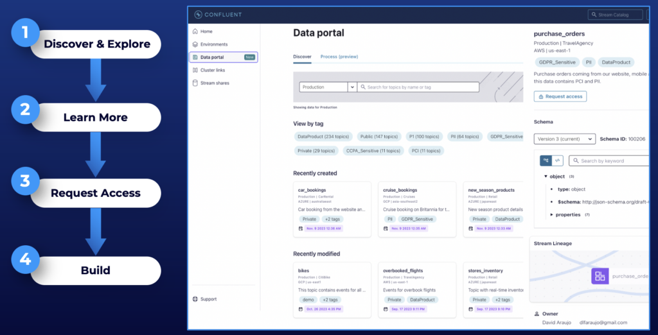The width and height of the screenshot is (658, 335).
Task: Click the Stream Catalog search box
Action: click(615, 15)
